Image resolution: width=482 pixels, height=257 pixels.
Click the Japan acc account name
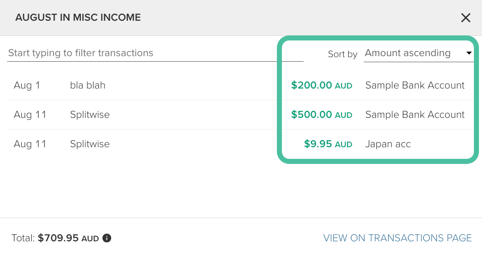(388, 144)
